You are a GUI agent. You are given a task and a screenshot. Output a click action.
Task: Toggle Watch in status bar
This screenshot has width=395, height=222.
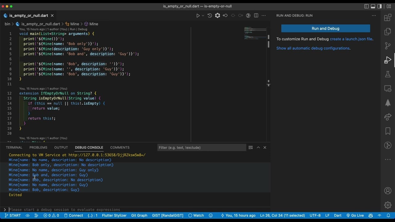tap(196, 216)
